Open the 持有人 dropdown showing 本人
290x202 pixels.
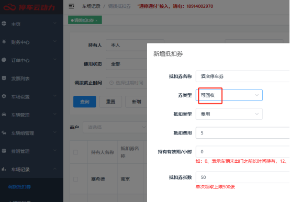pyautogui.click(x=127, y=45)
